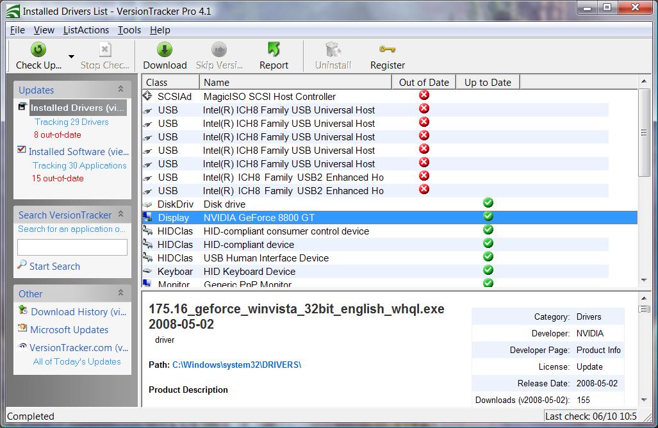Click the 15 out-of-date applications link
Screen dimensions: 658x428
(x=58, y=178)
